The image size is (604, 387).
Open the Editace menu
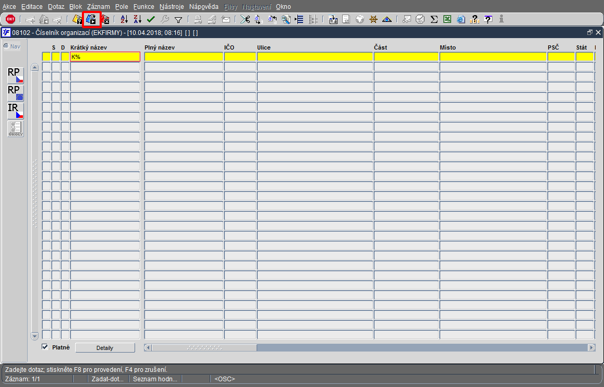tap(32, 7)
